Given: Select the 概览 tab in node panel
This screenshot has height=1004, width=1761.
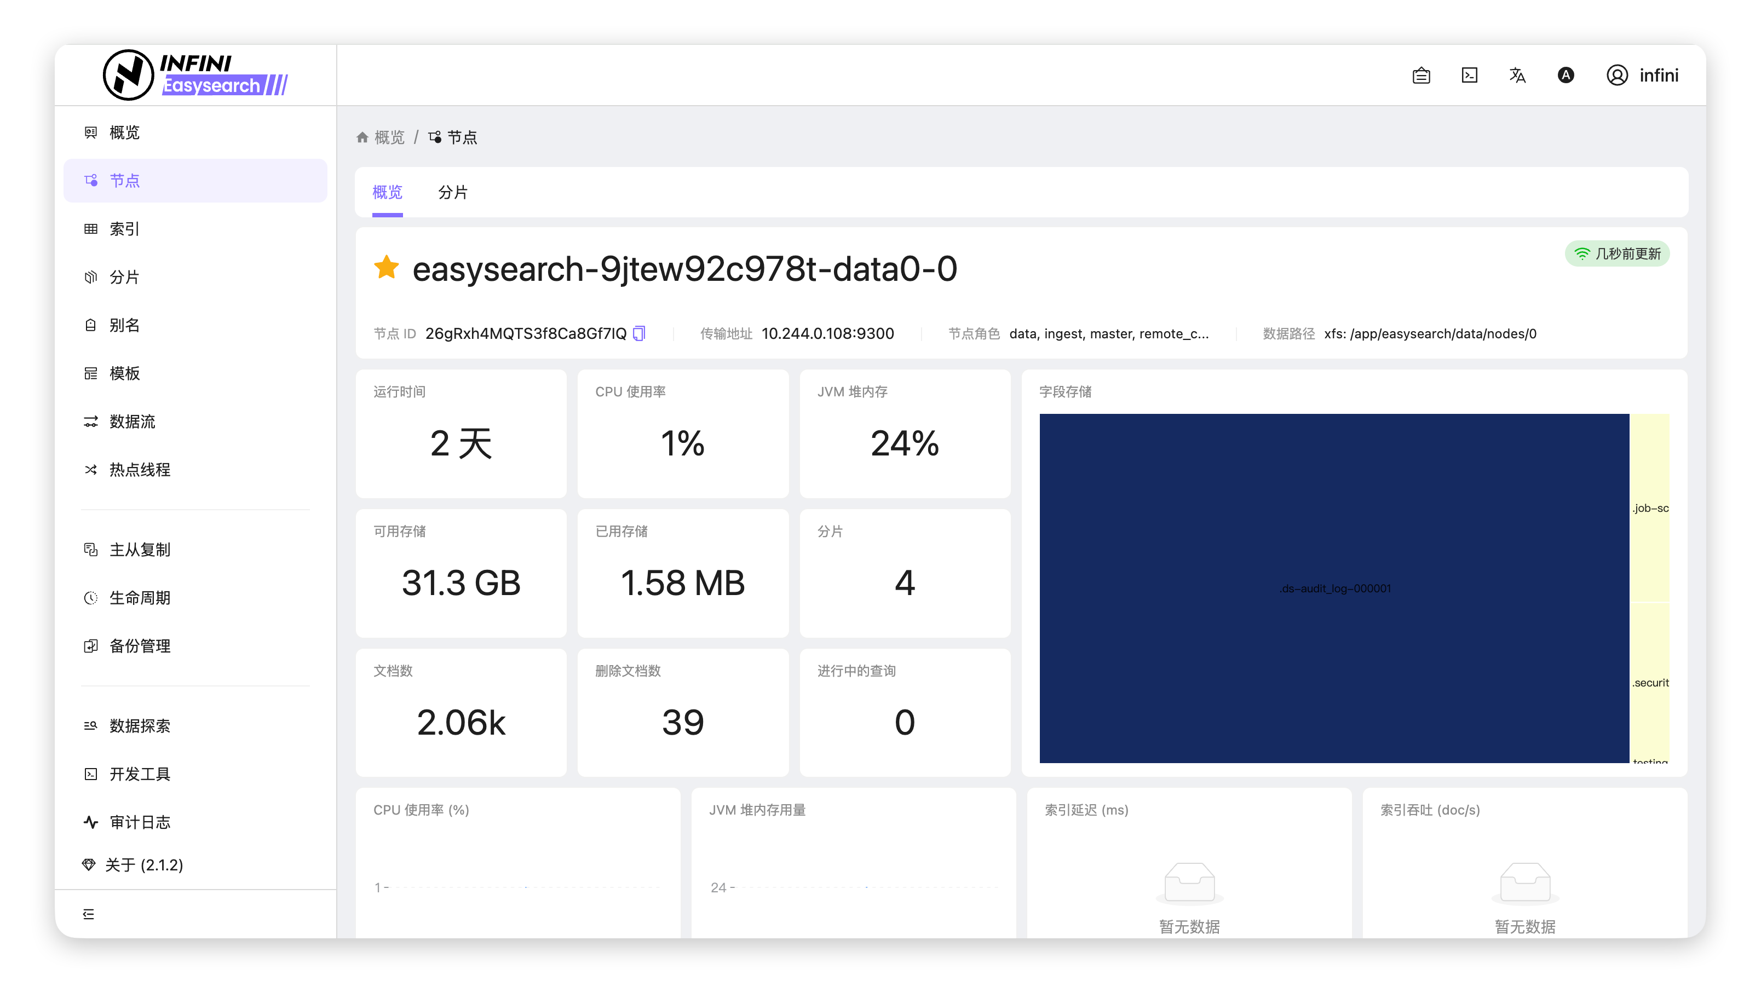Looking at the screenshot, I should [x=387, y=192].
